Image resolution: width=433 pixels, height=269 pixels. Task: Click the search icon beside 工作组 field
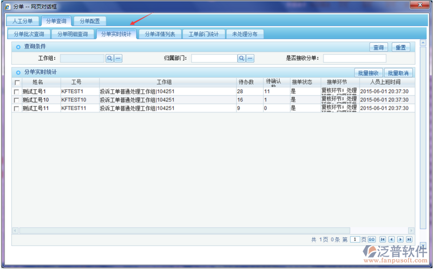coord(109,58)
